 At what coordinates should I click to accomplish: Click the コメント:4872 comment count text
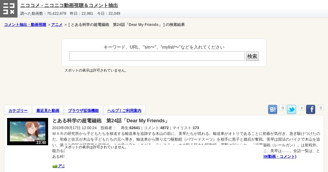coord(156,128)
